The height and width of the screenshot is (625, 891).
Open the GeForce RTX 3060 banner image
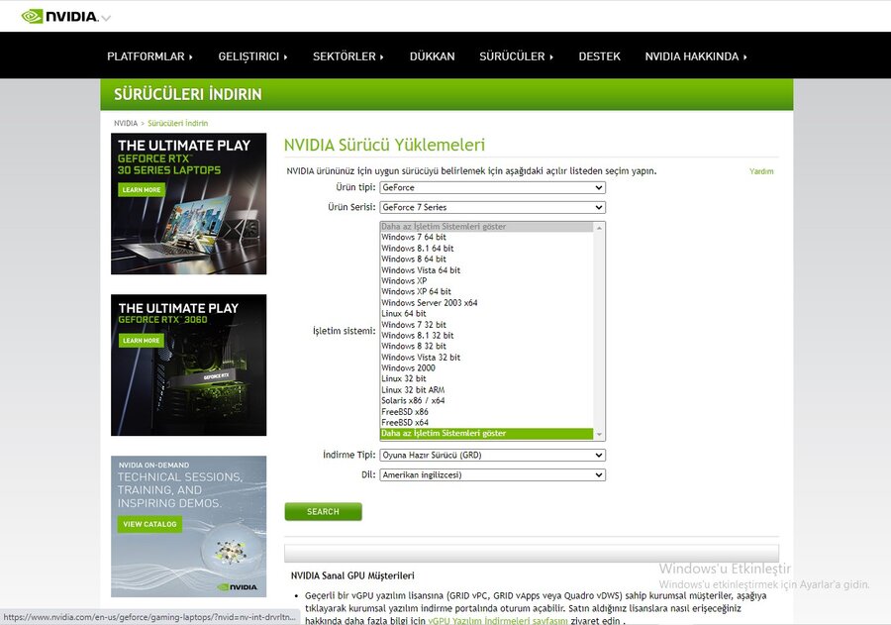pyautogui.click(x=189, y=365)
